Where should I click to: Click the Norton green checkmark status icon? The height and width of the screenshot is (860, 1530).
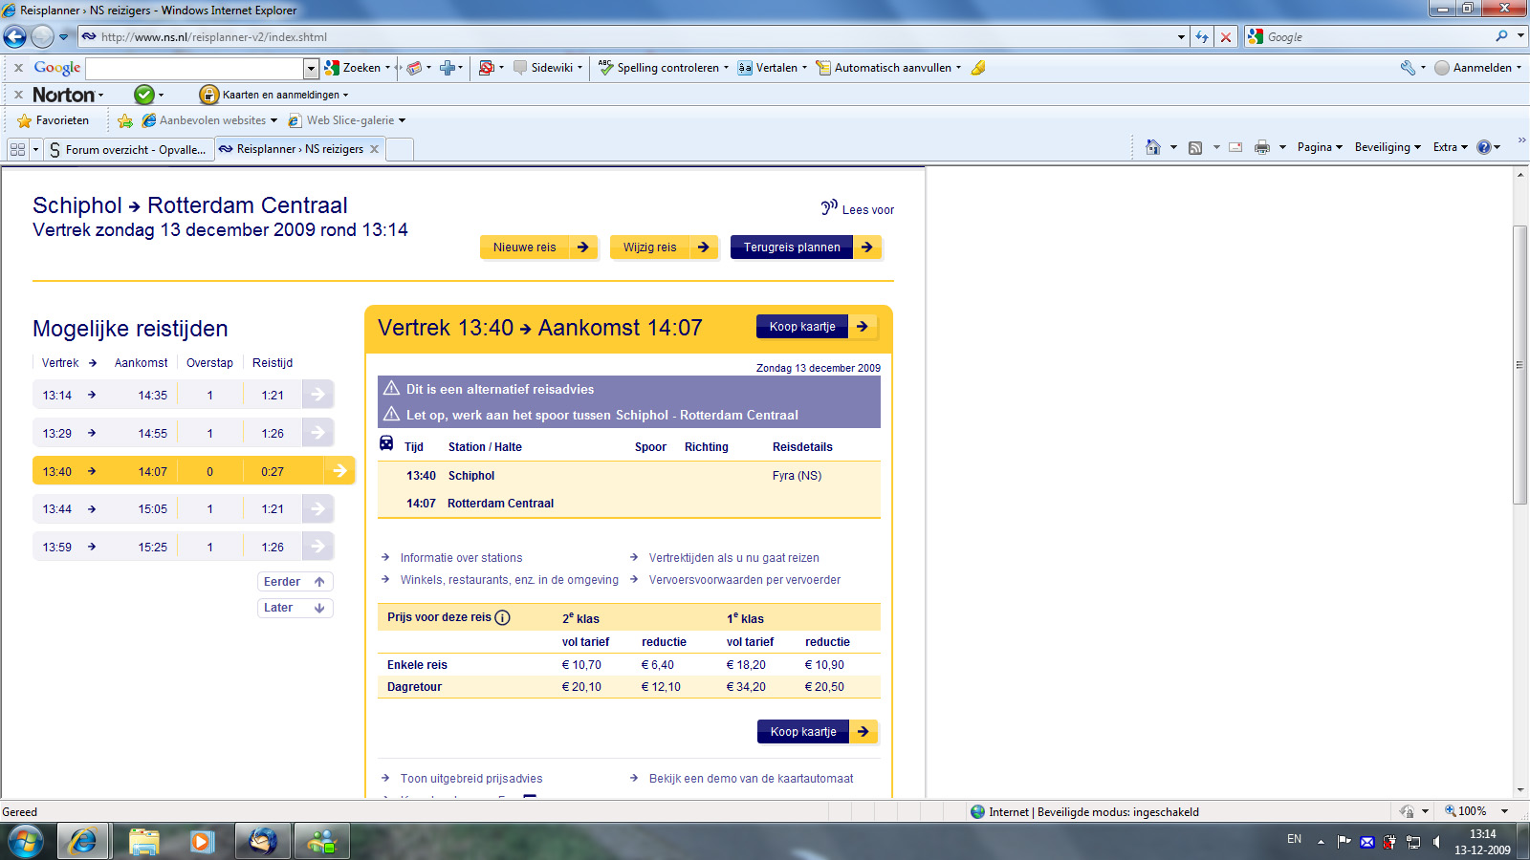point(144,95)
